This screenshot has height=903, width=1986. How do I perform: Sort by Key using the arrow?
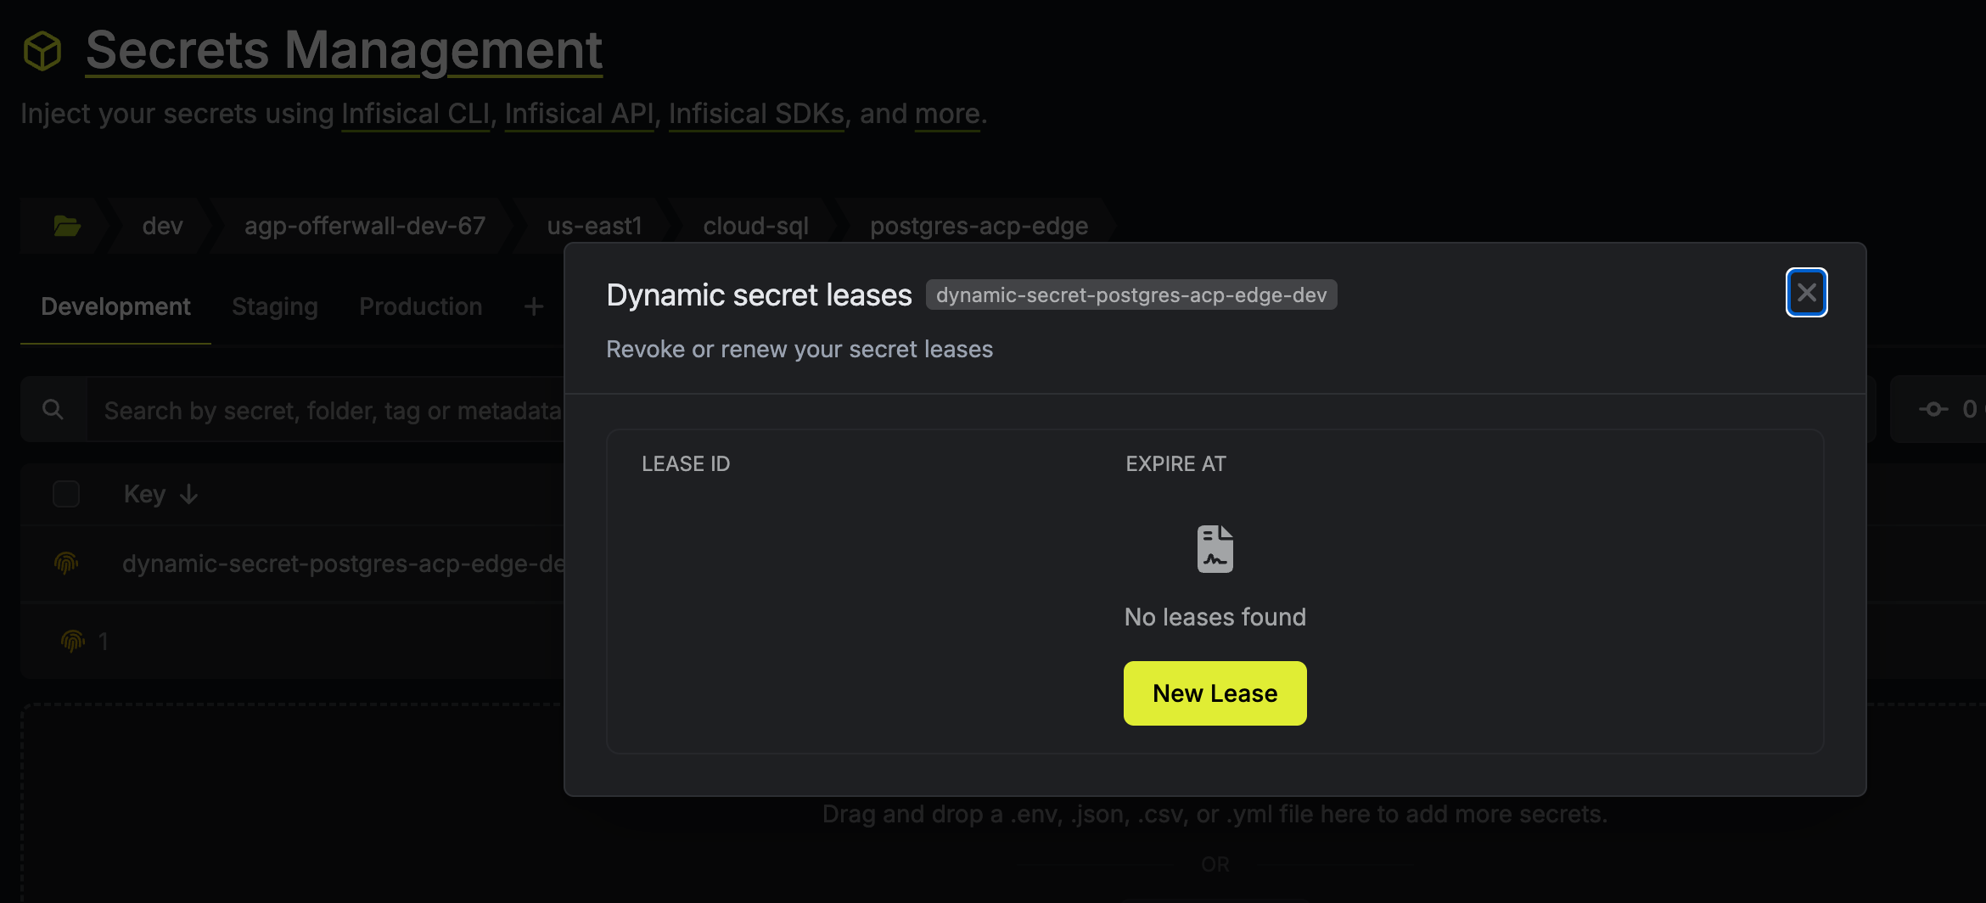point(189,494)
